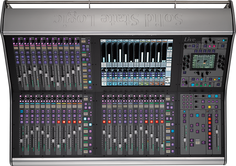Click the rightmost fader on the console
Image resolution: width=236 pixels, height=166 pixels.
click(x=217, y=132)
